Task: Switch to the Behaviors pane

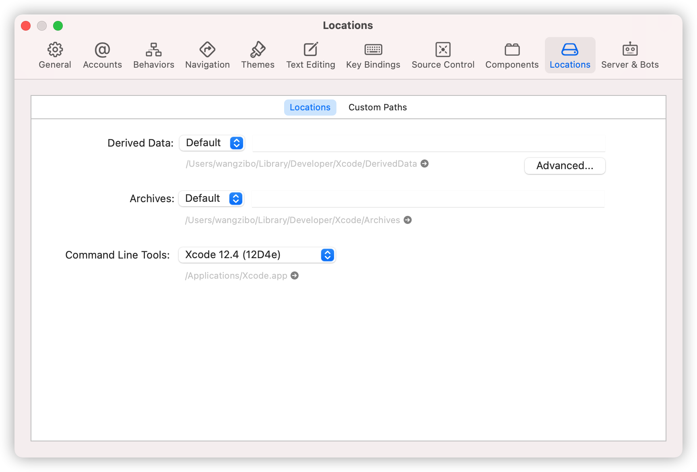Action: (x=154, y=56)
